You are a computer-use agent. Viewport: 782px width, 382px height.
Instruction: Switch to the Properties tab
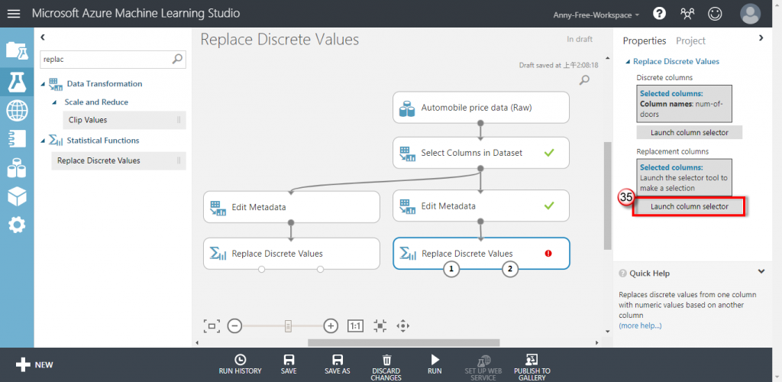click(645, 41)
